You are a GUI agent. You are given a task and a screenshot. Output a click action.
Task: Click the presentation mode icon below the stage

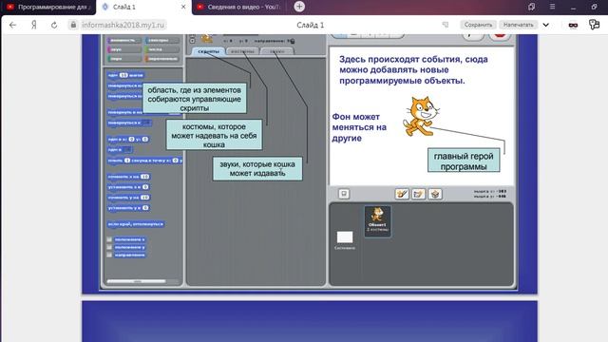coord(344,194)
